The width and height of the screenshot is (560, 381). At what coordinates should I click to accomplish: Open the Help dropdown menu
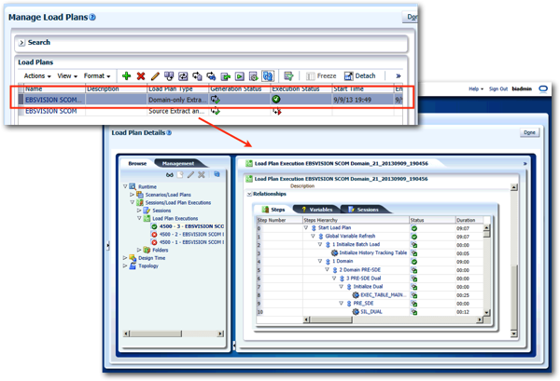(x=476, y=88)
